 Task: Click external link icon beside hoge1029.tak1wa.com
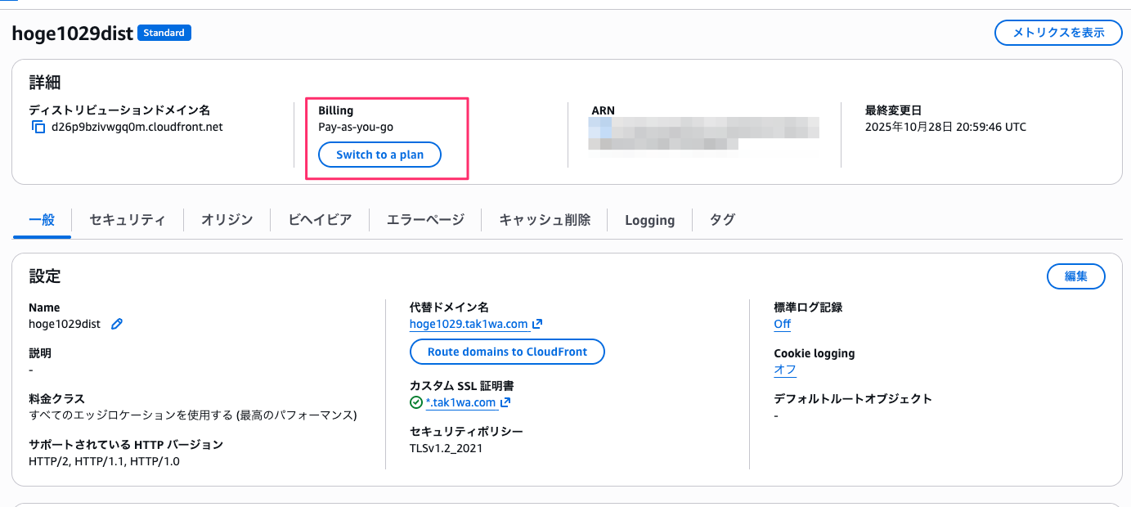click(537, 324)
